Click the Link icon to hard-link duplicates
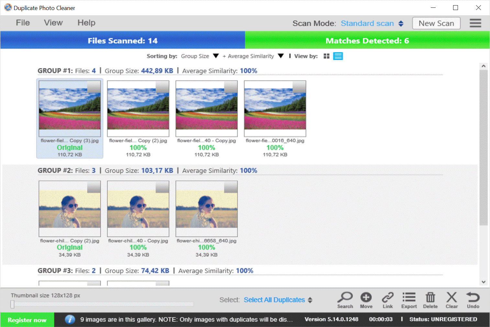 tap(387, 300)
